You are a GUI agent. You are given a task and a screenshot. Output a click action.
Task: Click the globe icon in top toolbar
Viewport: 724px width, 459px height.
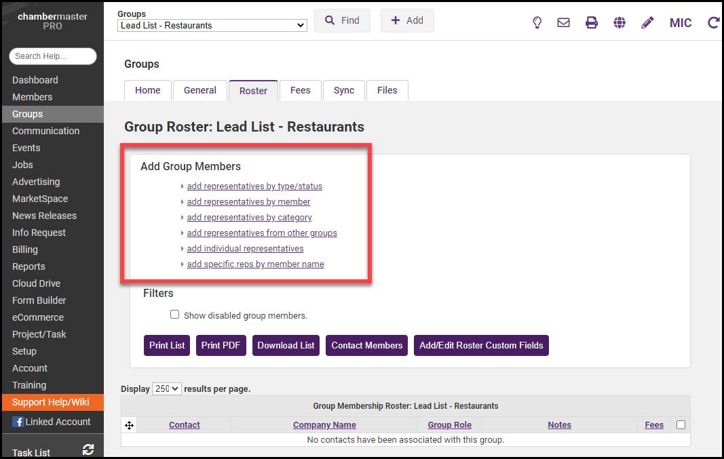[620, 22]
